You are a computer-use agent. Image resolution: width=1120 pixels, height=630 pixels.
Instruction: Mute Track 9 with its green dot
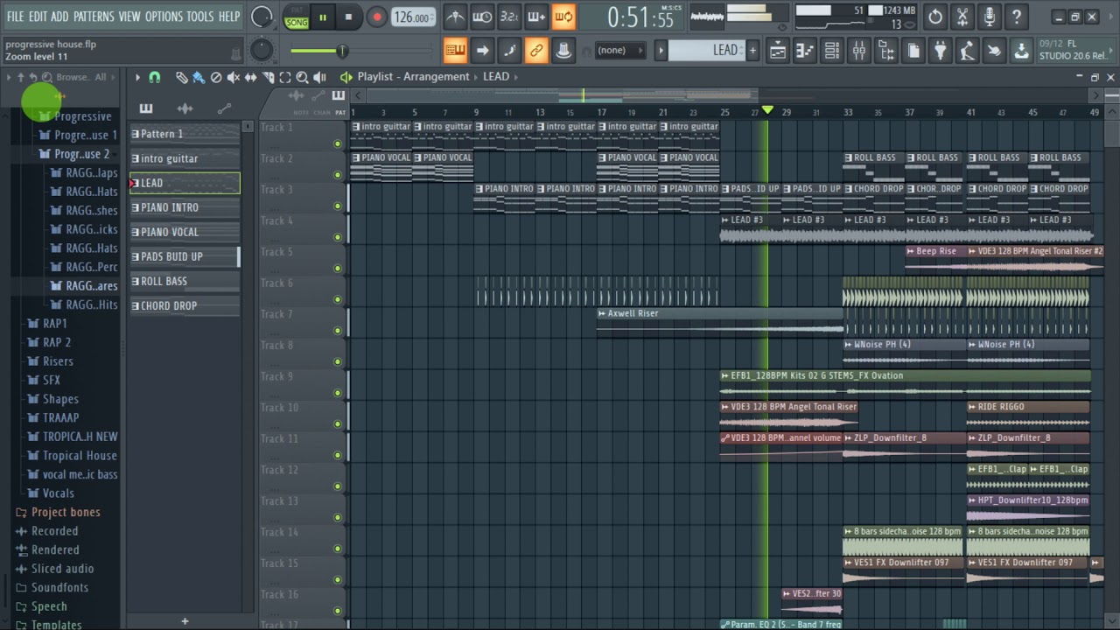pos(338,393)
